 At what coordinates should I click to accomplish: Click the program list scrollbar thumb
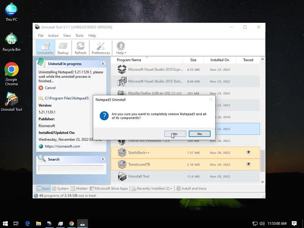point(262,161)
